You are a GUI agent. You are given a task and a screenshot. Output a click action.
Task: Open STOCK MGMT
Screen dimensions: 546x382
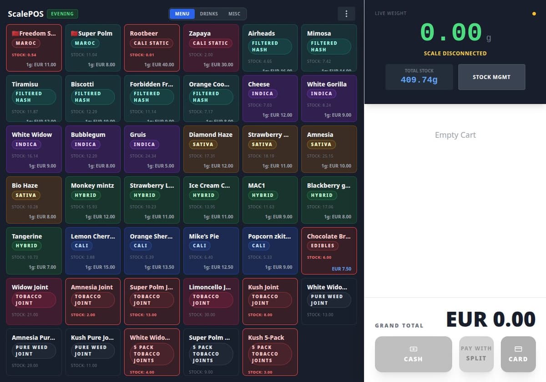pyautogui.click(x=491, y=77)
